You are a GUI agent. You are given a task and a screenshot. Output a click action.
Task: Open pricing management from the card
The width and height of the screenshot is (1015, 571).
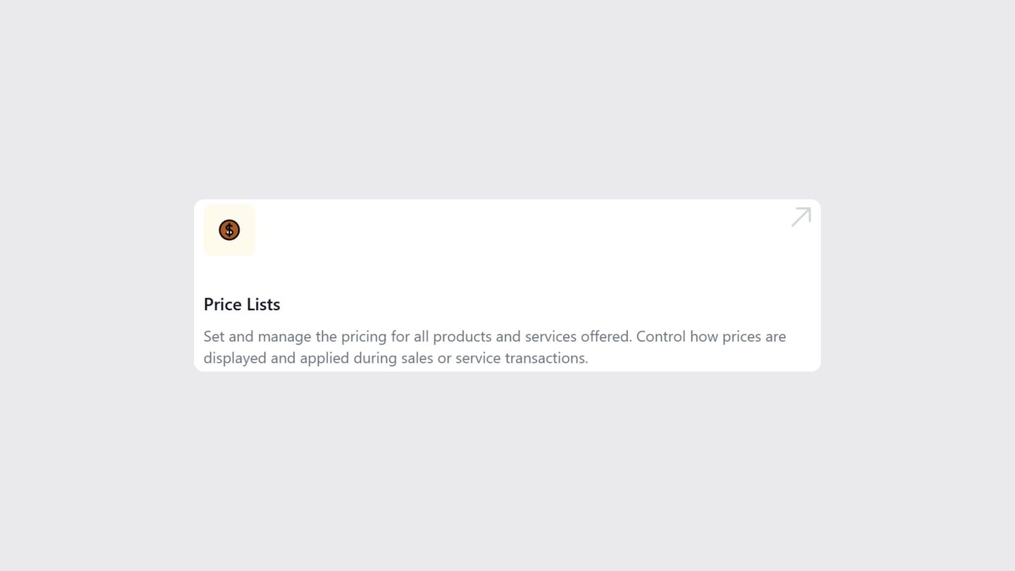tap(507, 285)
